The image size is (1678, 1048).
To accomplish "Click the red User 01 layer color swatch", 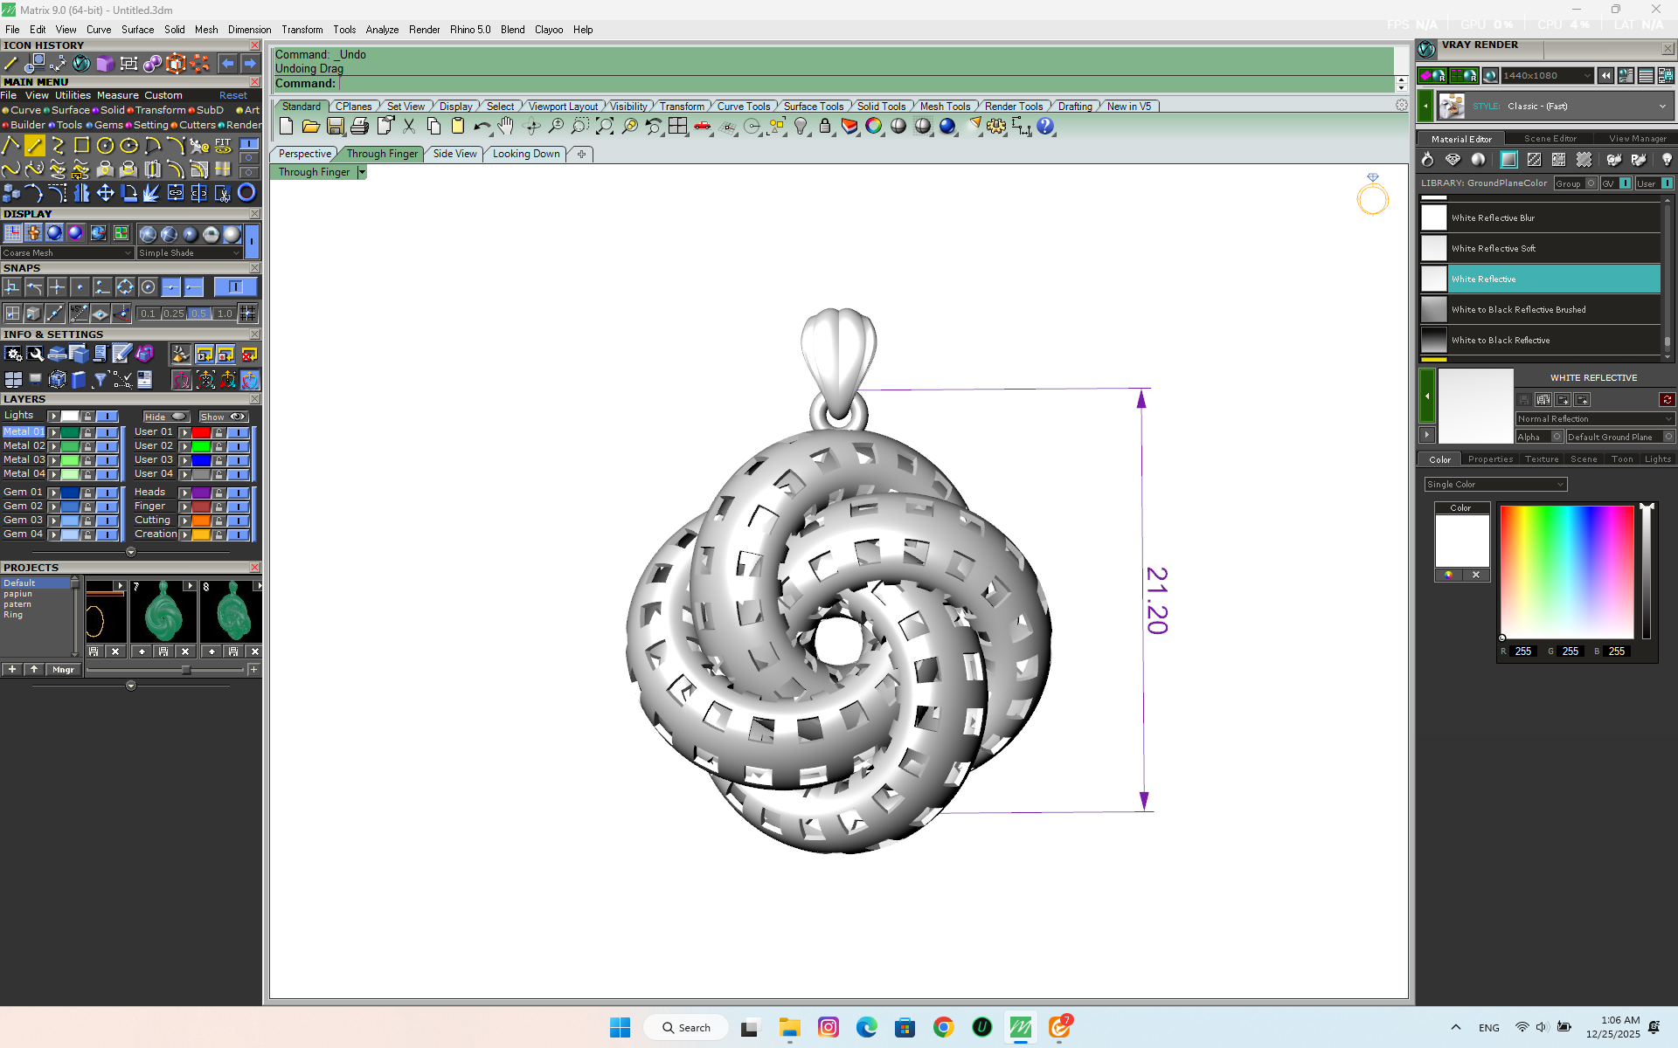I will coord(201,432).
